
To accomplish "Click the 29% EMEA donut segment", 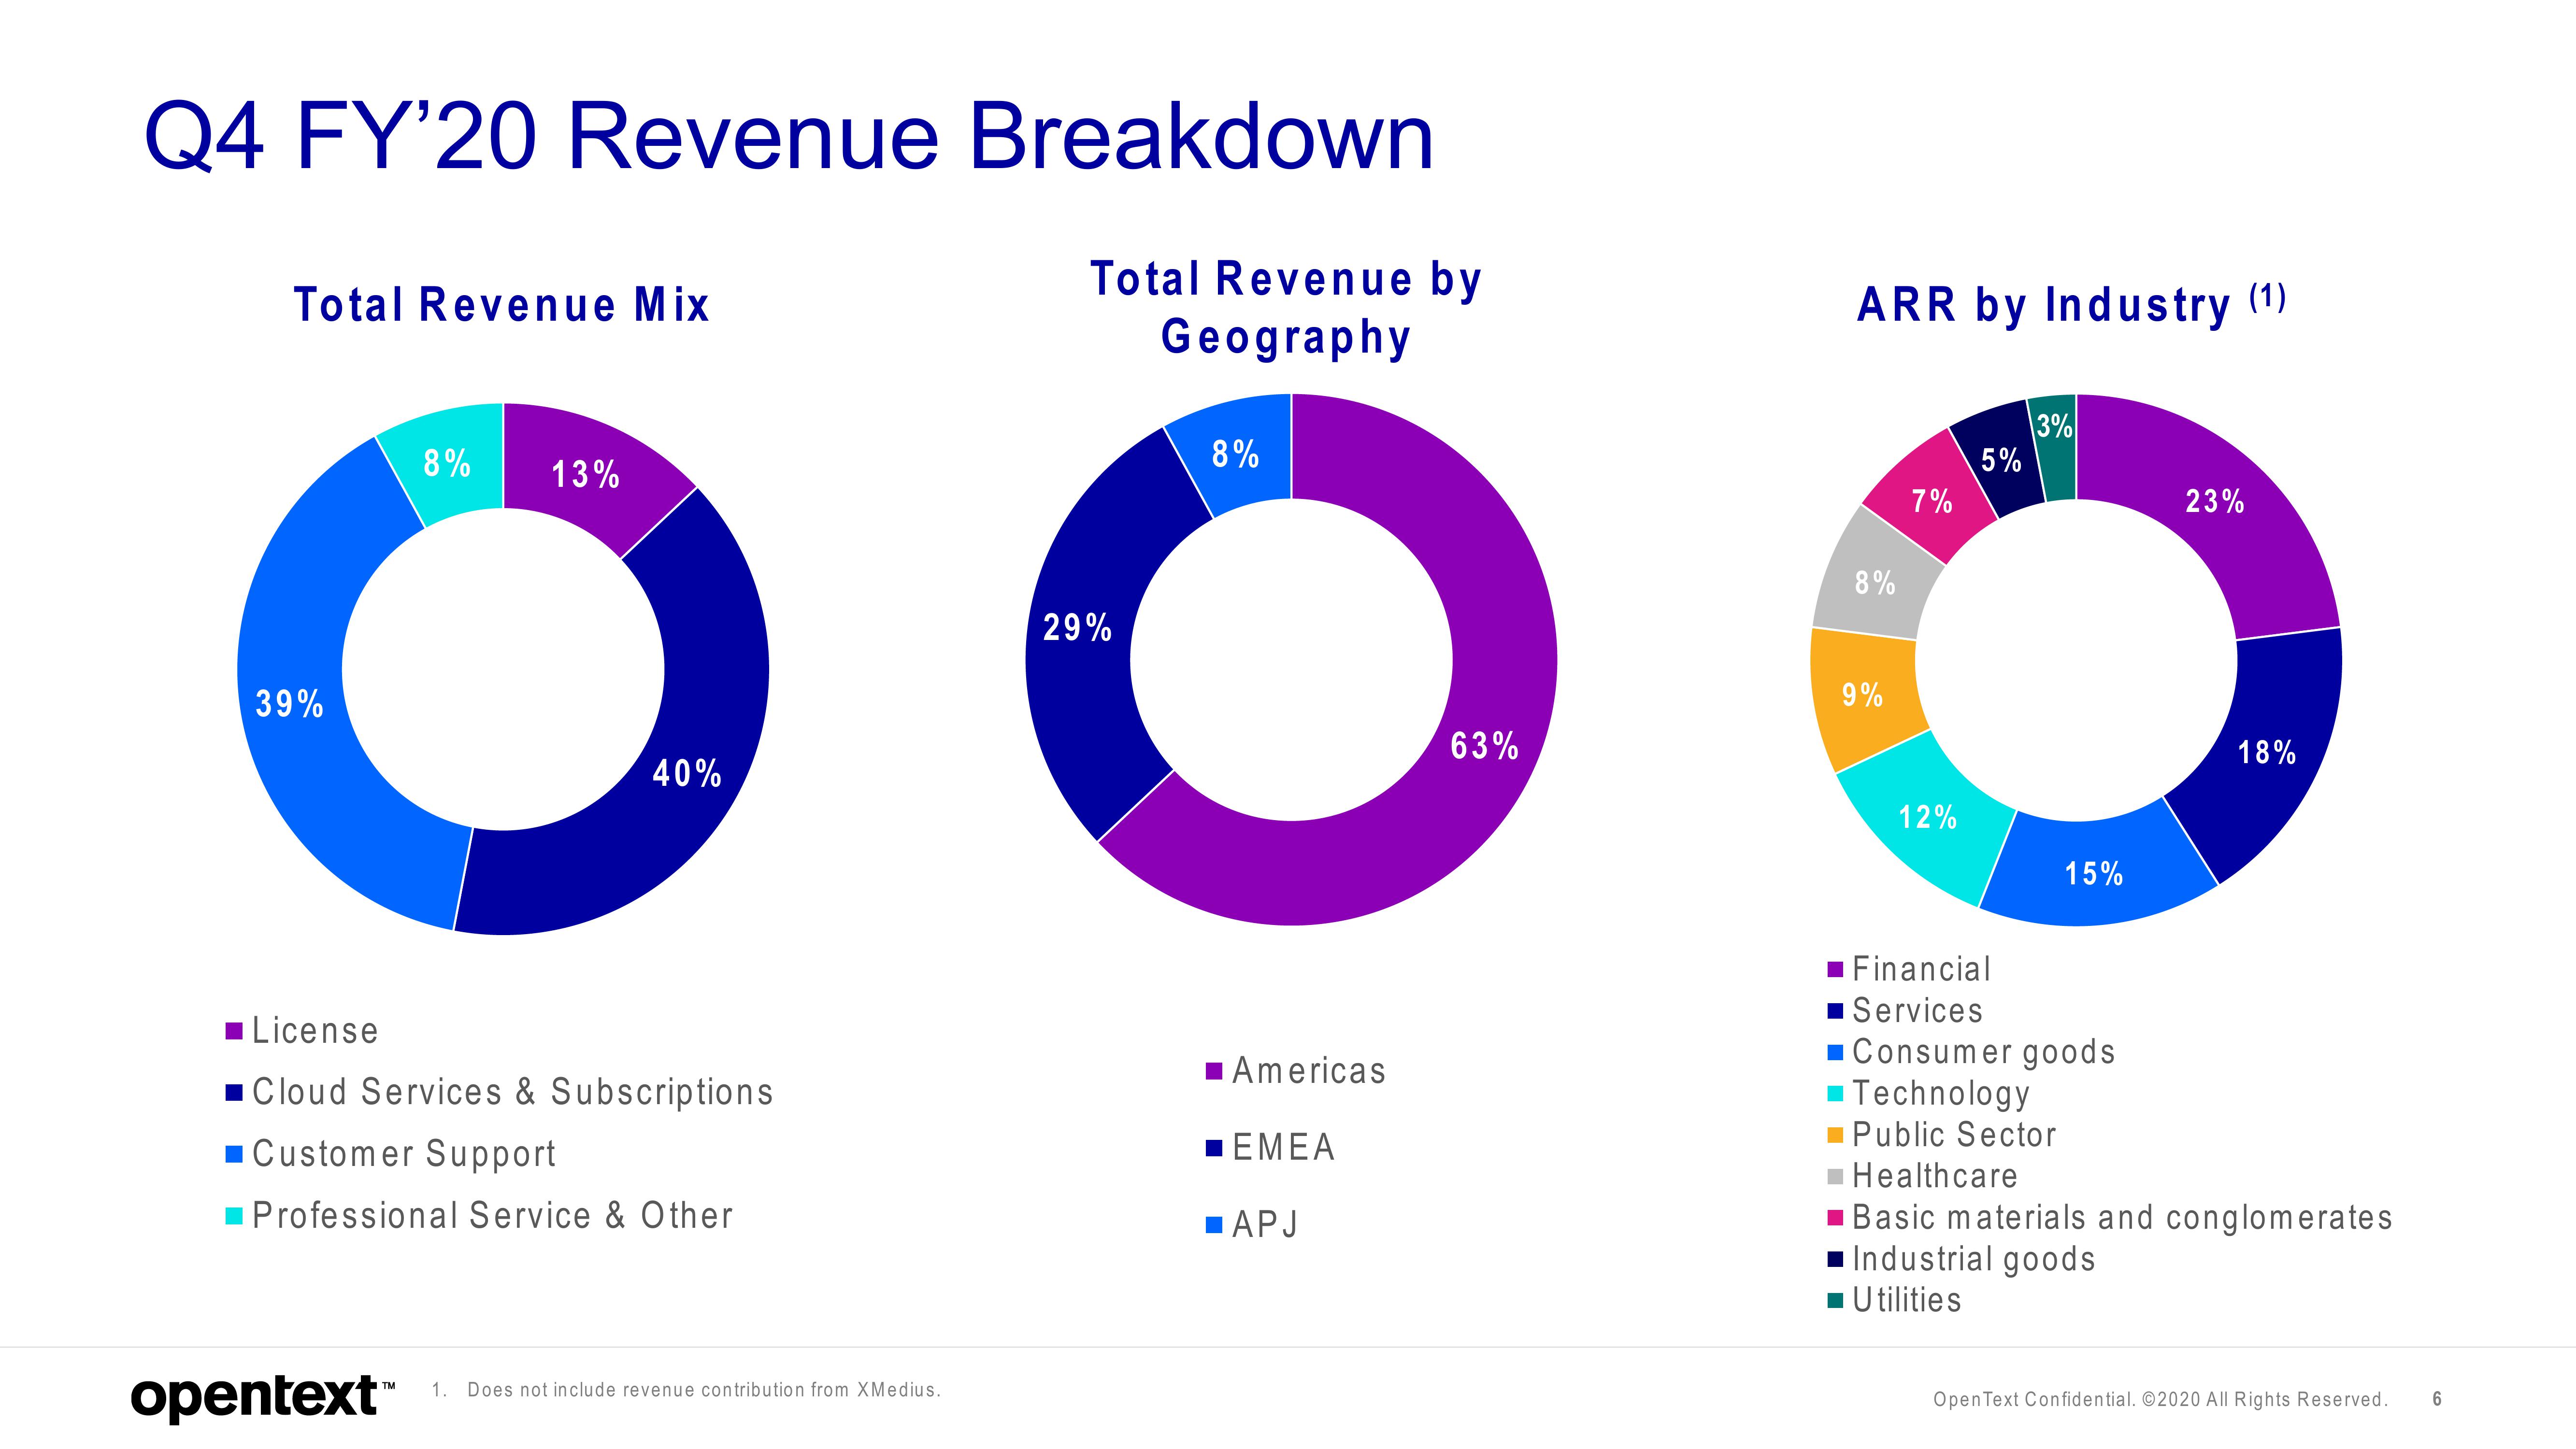I will point(1077,627).
